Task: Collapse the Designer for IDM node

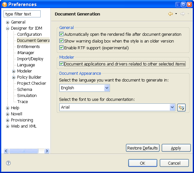Action: pyautogui.click(x=8, y=28)
